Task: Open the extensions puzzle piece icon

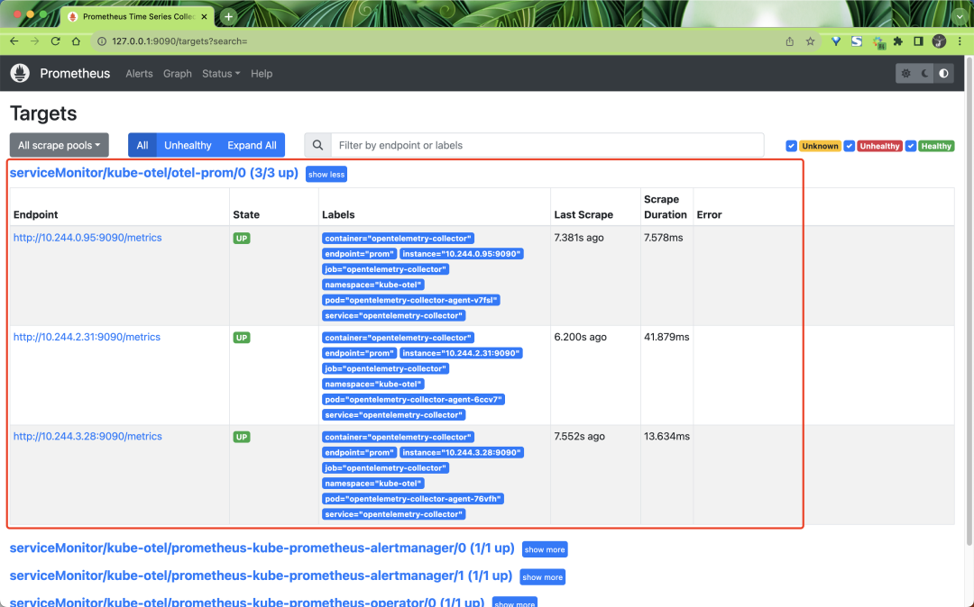Action: coord(897,41)
